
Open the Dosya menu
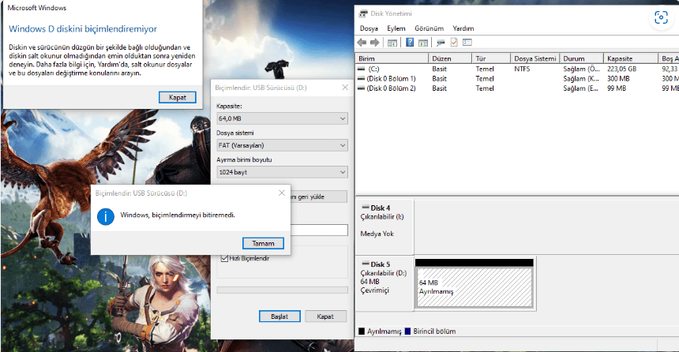click(x=369, y=28)
